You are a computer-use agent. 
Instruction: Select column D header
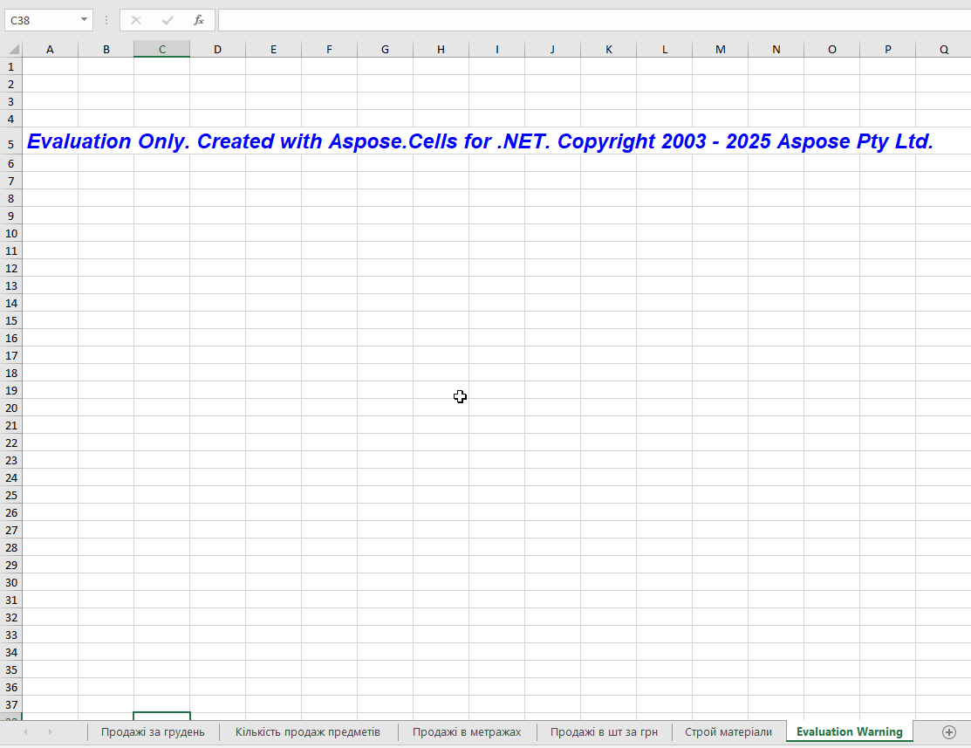tap(217, 49)
